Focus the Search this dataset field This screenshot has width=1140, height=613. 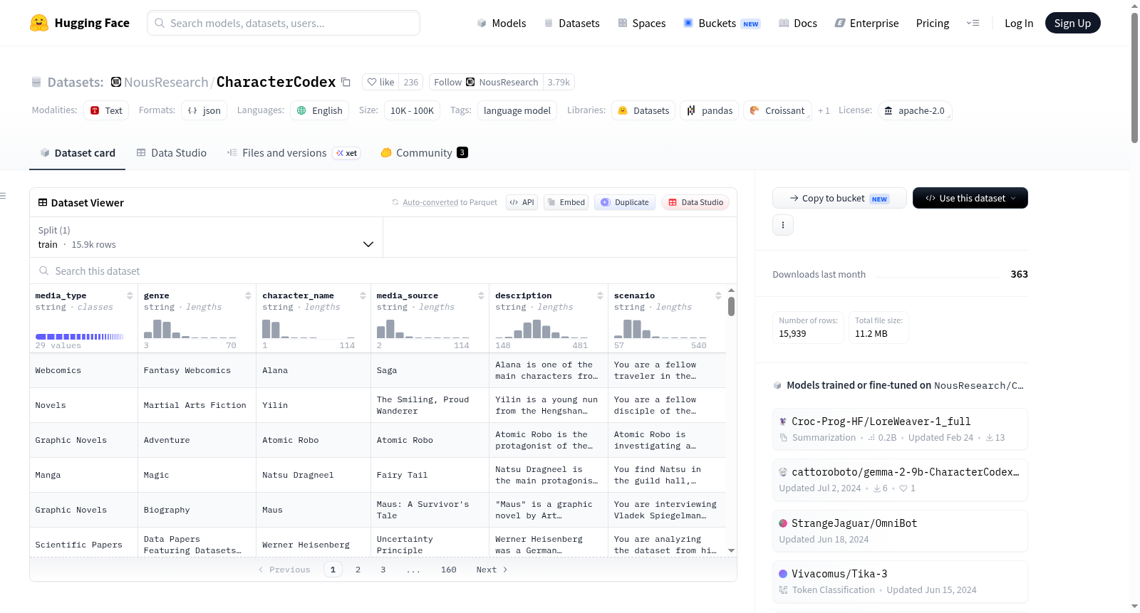click(x=383, y=271)
